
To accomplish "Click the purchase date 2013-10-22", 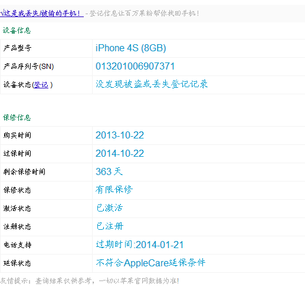I will (120, 135).
